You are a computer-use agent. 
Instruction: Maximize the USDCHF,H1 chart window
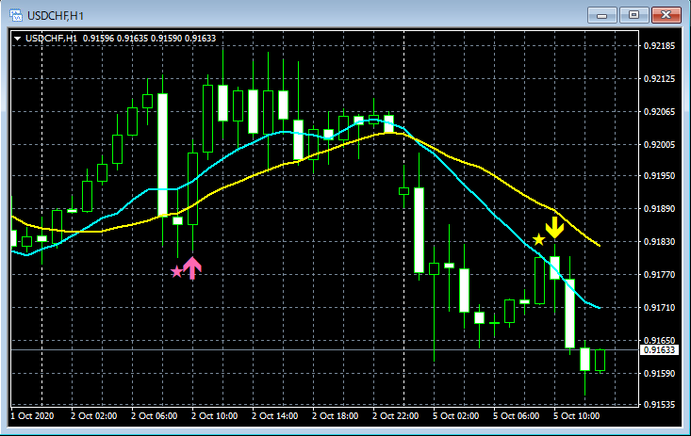[633, 15]
